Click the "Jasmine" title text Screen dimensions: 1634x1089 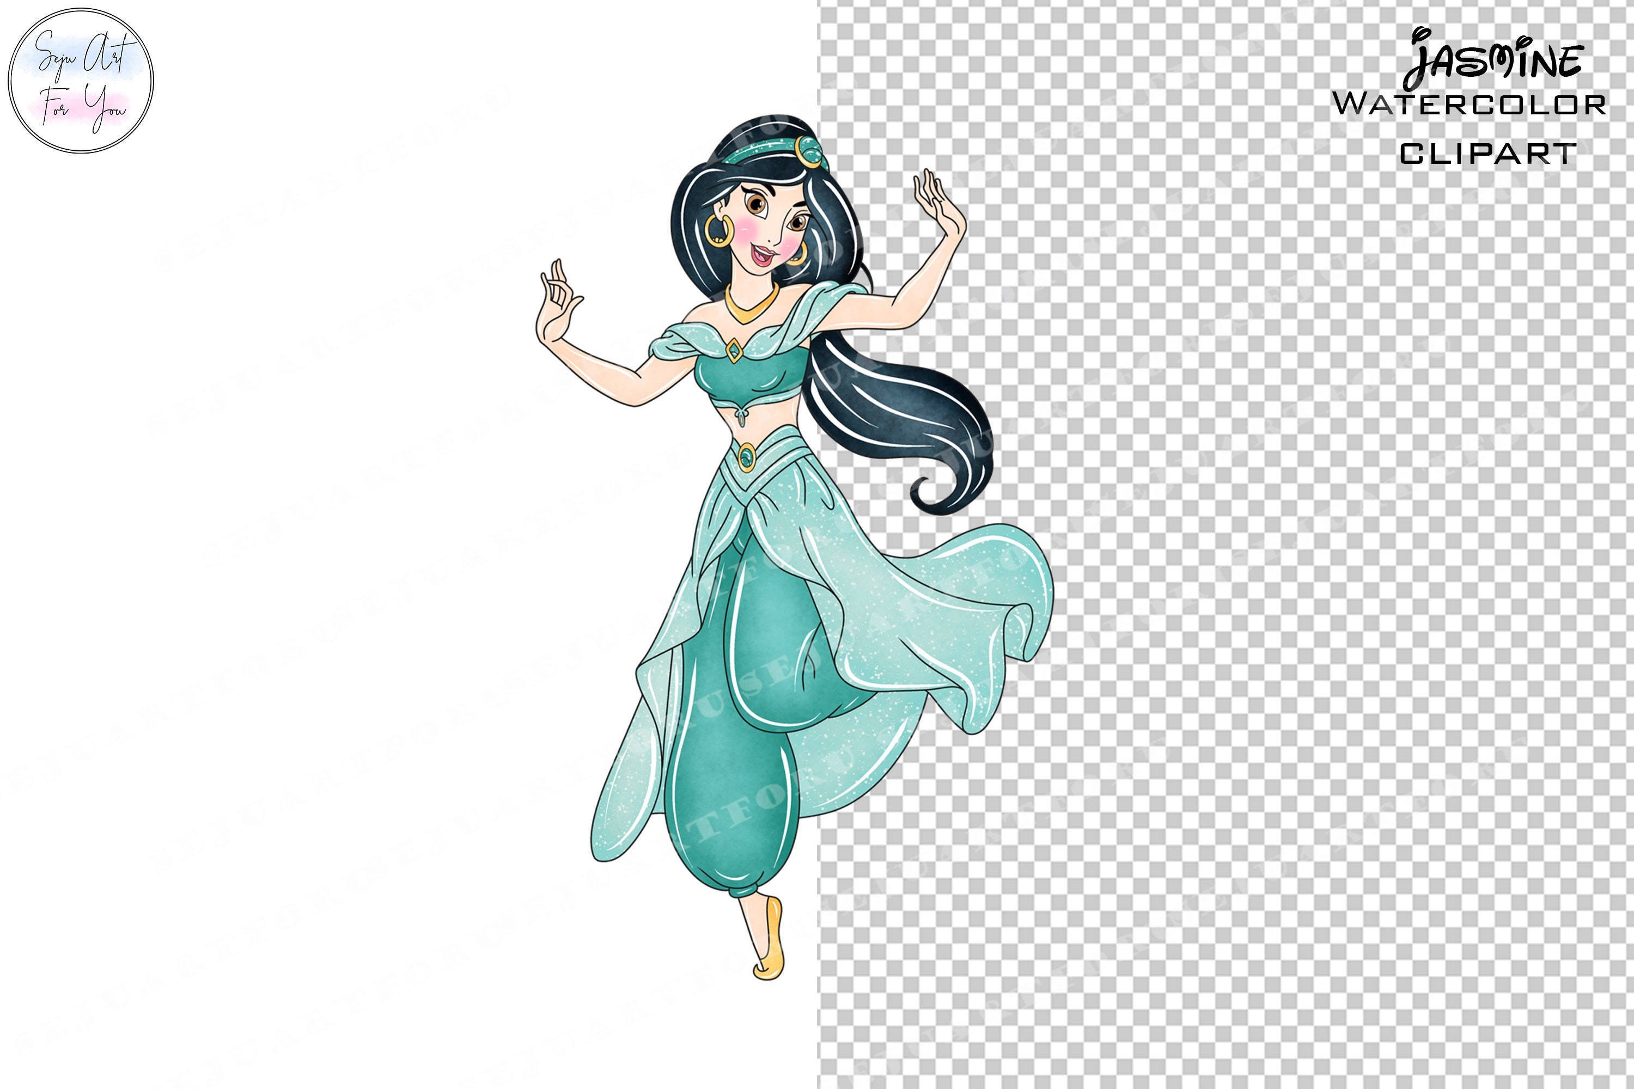click(1493, 58)
